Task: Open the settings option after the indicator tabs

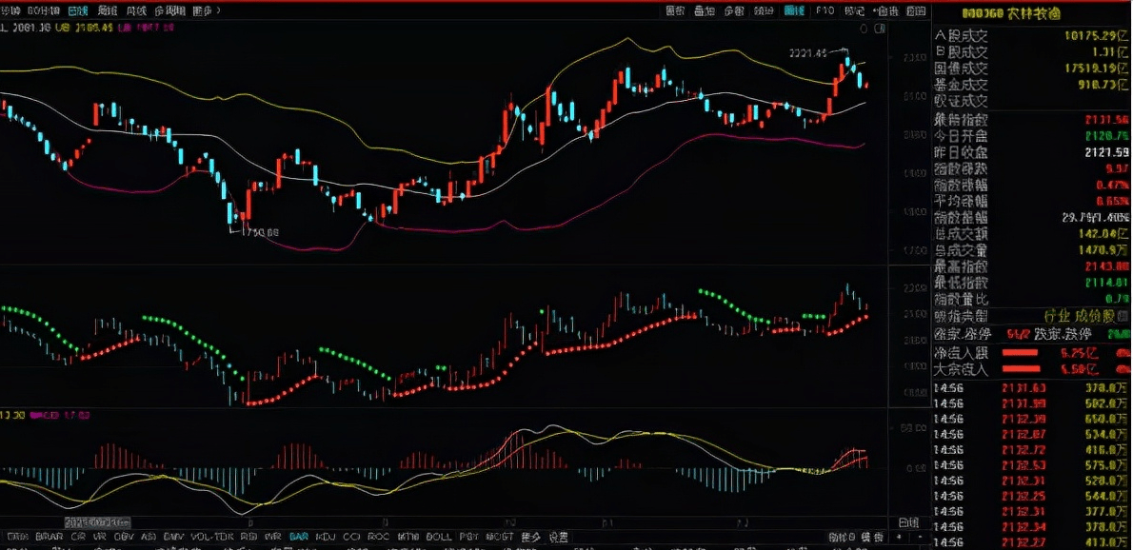Action: click(558, 537)
